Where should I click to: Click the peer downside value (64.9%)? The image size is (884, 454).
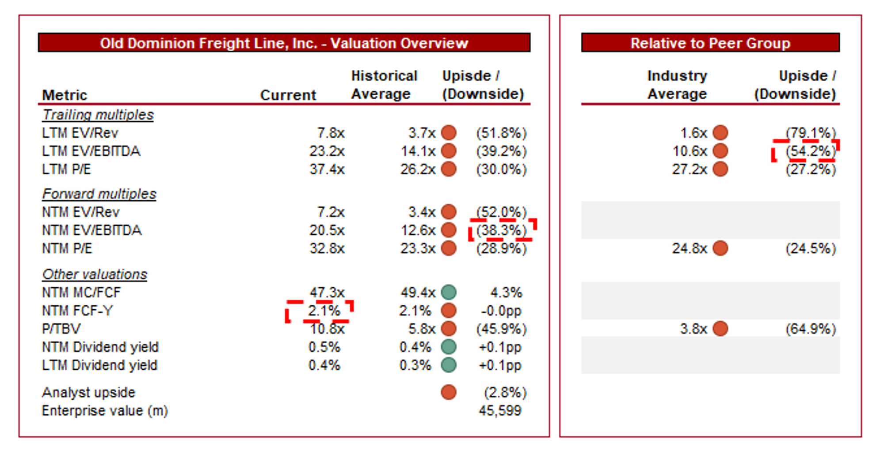pyautogui.click(x=811, y=329)
